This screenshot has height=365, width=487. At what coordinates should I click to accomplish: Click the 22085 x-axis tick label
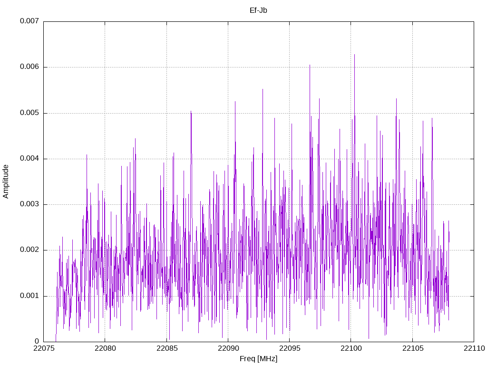[x=167, y=348]
